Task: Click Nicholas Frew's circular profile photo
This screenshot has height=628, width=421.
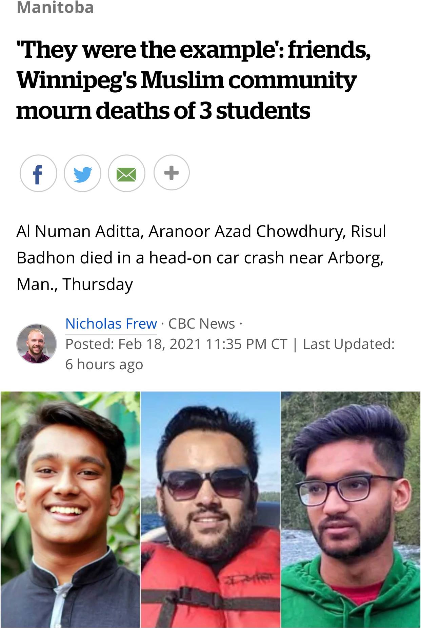Action: 37,344
